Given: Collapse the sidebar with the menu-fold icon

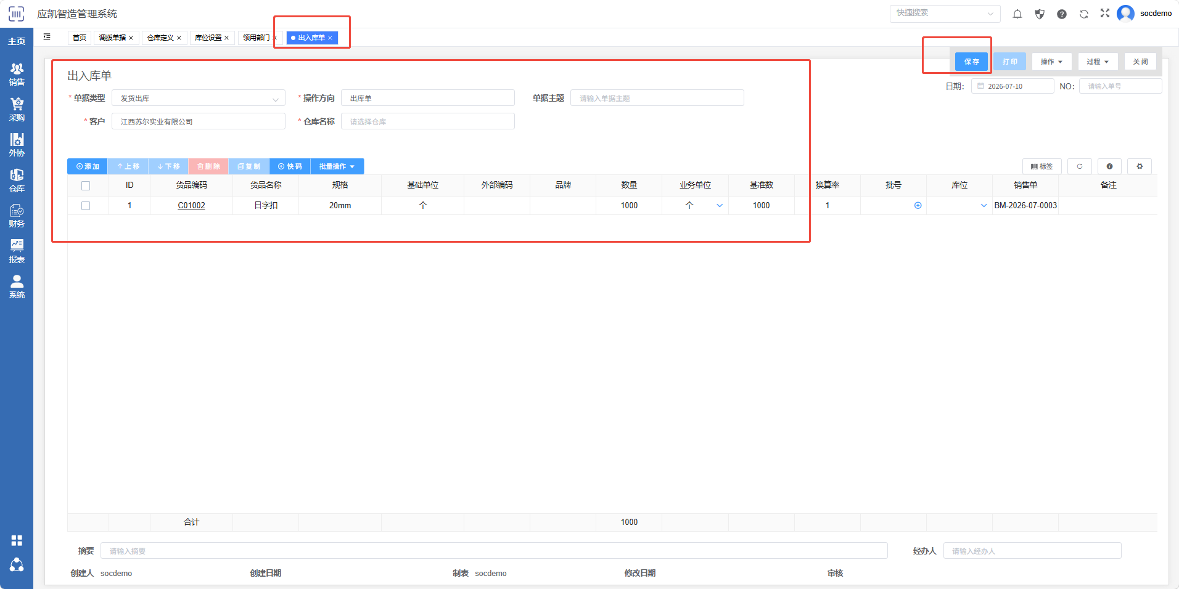Looking at the screenshot, I should point(47,37).
